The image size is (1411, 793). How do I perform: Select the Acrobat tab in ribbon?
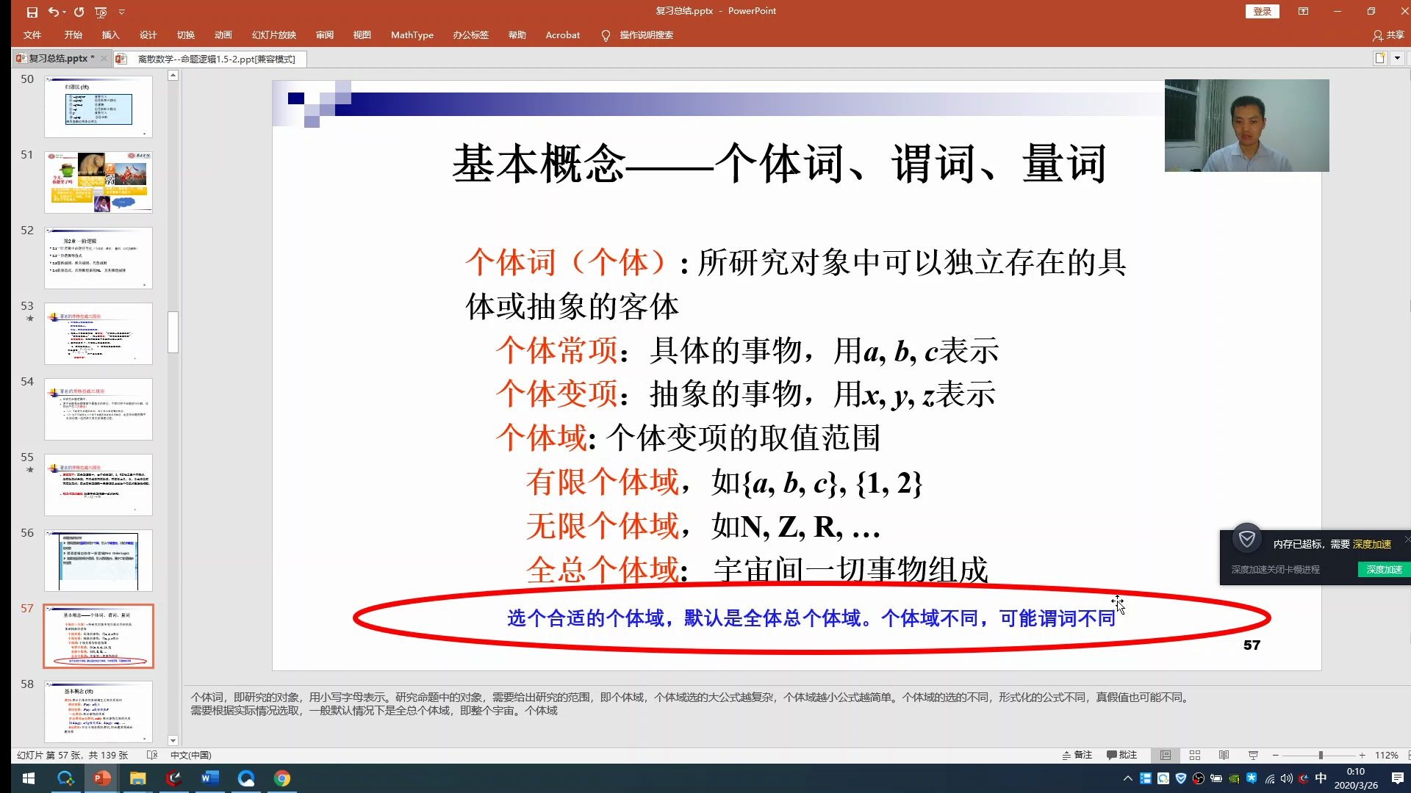click(x=562, y=35)
